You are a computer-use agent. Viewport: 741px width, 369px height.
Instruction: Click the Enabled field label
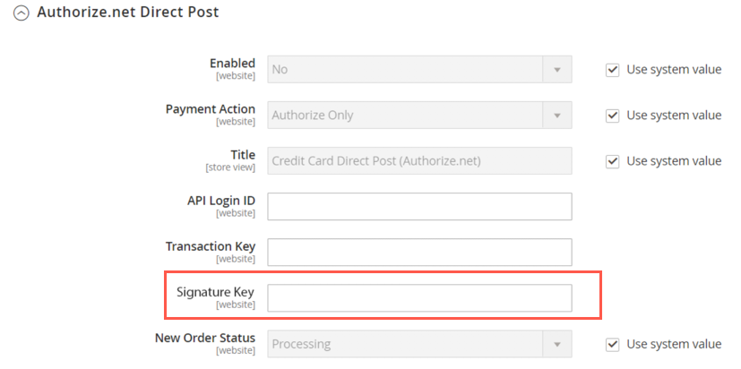(232, 64)
